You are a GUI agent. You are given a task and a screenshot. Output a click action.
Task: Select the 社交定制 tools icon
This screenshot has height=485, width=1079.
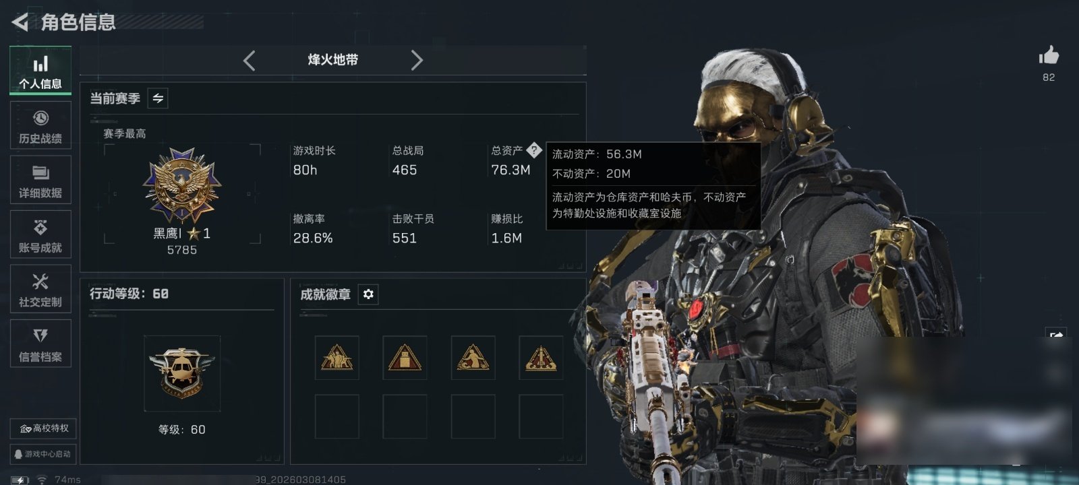click(40, 289)
